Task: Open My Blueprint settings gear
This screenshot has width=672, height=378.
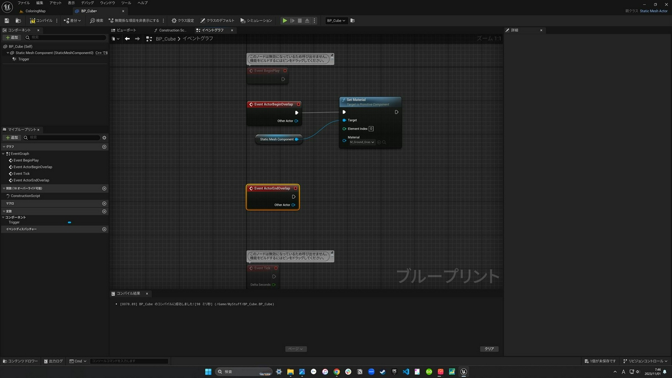Action: pos(104,137)
